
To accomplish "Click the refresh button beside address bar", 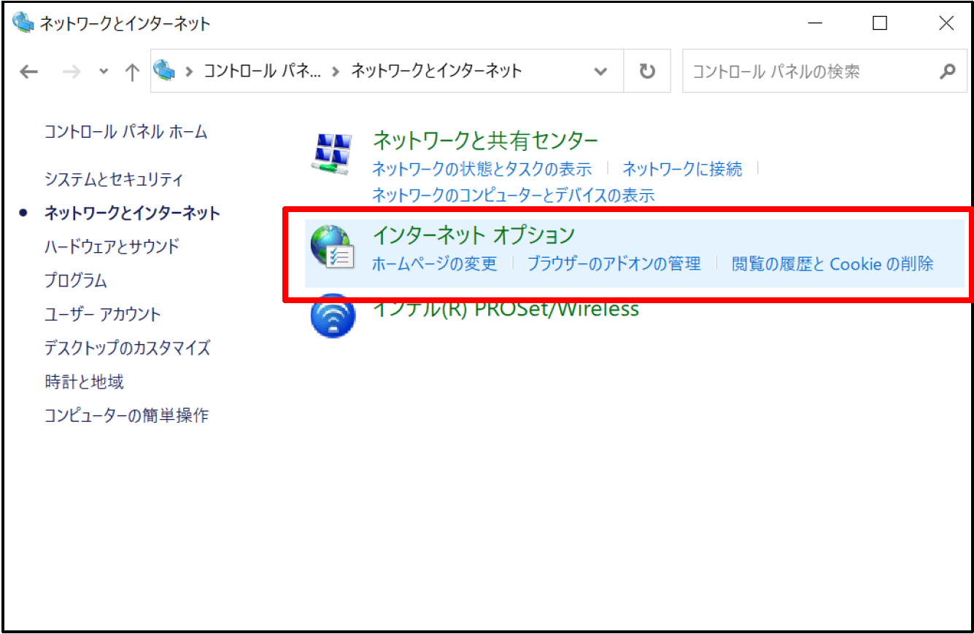I will [x=647, y=71].
